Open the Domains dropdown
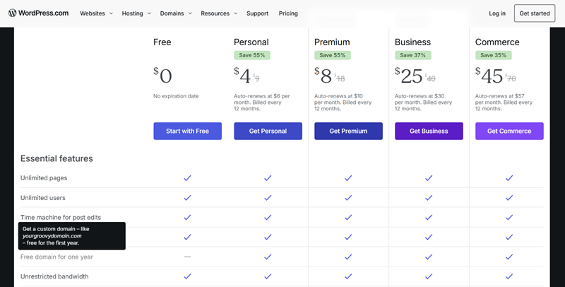Screen dimensions: 565x287 click(176, 13)
